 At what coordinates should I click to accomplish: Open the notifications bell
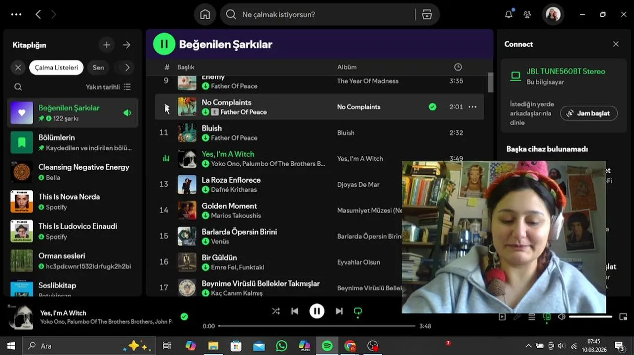point(509,15)
